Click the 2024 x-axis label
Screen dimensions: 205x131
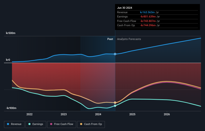click(x=98, y=114)
